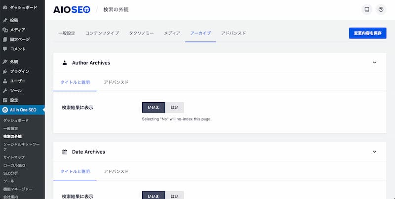Viewport: 395px width, 199px height.
Task: Switch to the 一般設定 tab
Action: pos(67,33)
